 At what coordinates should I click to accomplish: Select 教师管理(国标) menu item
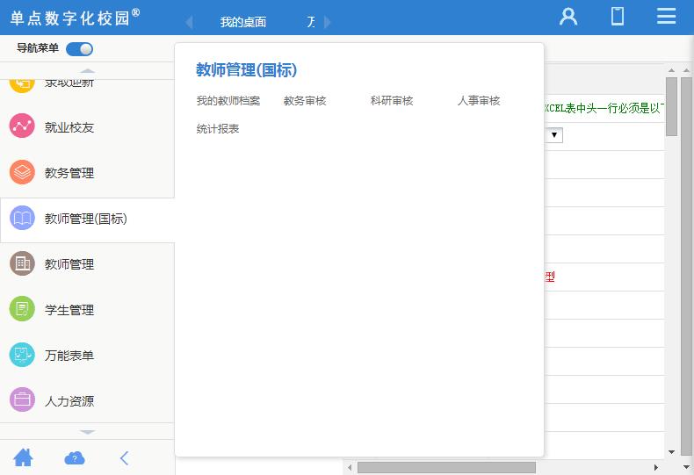tap(86, 219)
